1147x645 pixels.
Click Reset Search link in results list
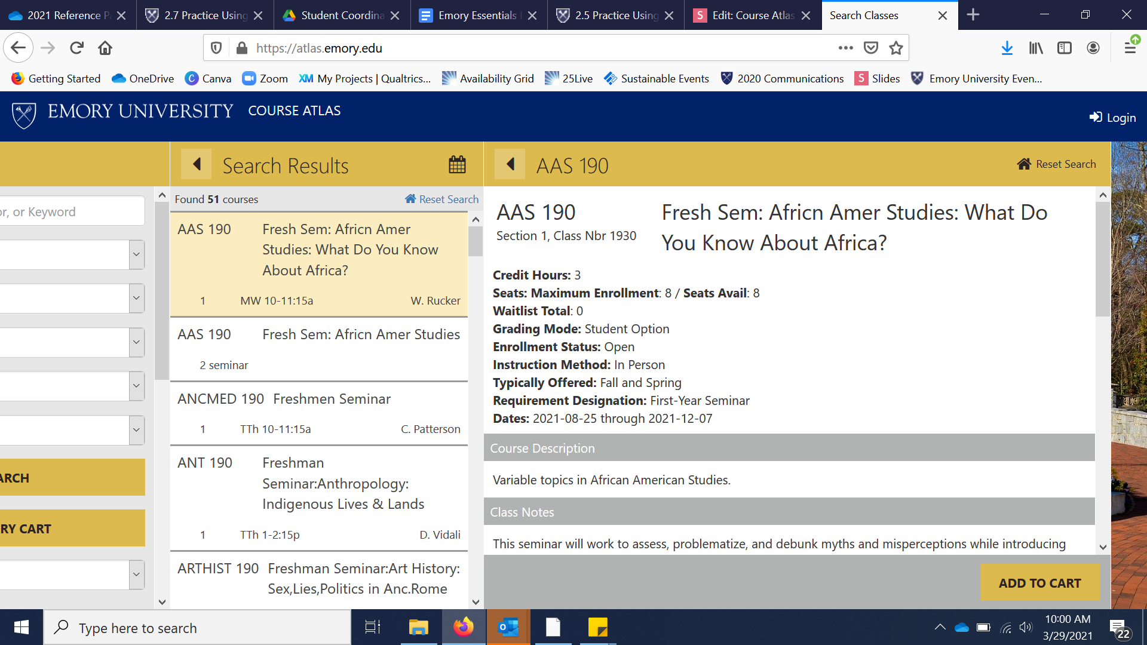pyautogui.click(x=442, y=199)
